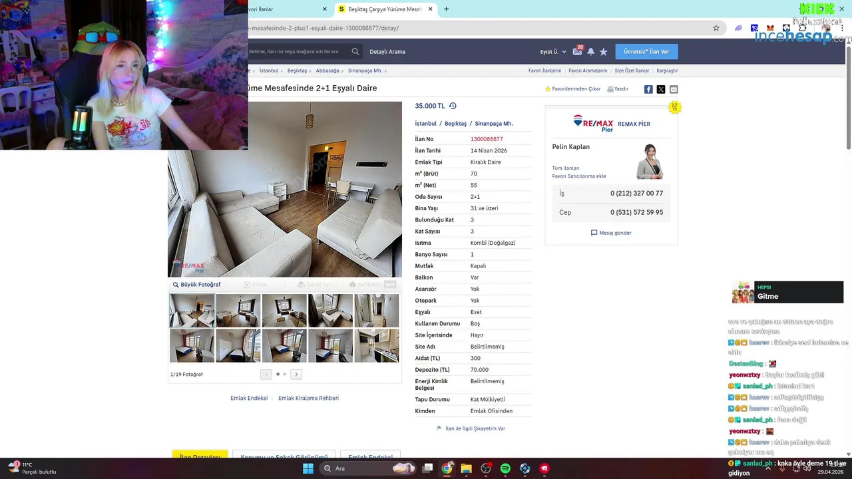Click the İstanbul breadcrumb link

tap(269, 71)
